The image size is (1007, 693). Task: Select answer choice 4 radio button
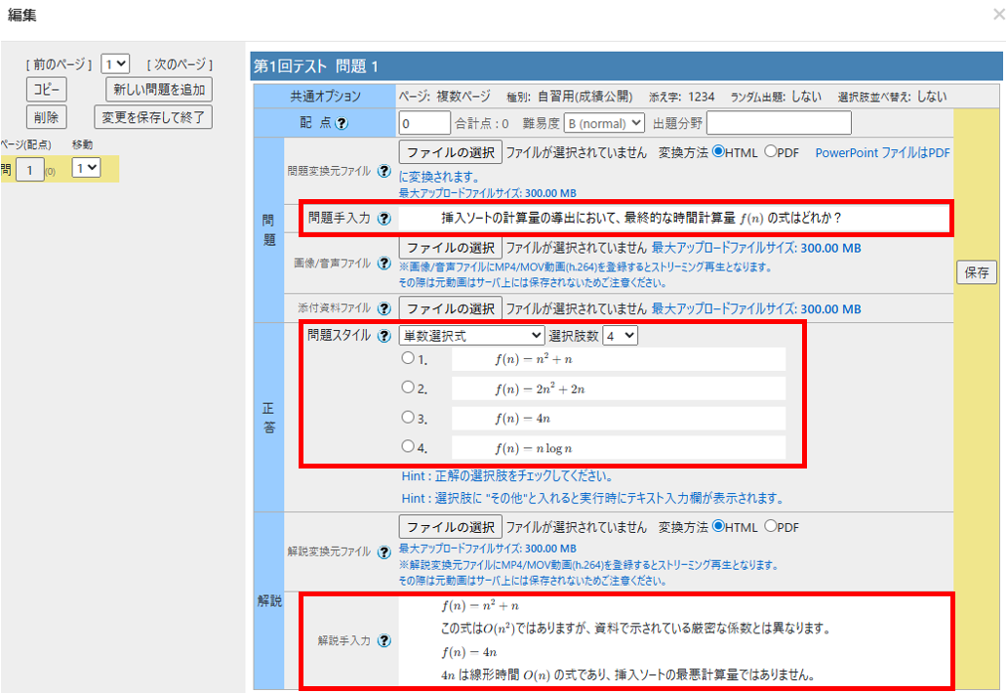pos(408,447)
